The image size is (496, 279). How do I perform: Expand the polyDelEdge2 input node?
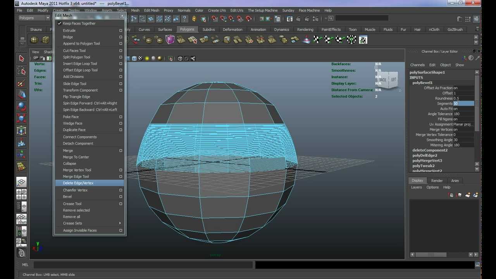425,155
